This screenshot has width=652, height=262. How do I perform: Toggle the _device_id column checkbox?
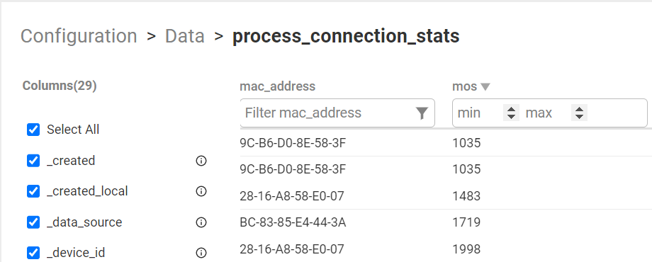[33, 253]
